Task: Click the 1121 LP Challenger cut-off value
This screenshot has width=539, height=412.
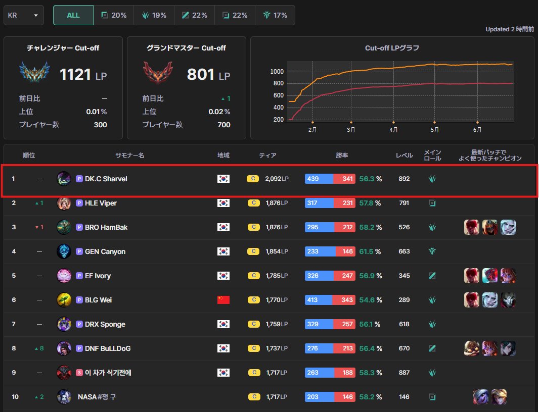Action: pos(83,75)
